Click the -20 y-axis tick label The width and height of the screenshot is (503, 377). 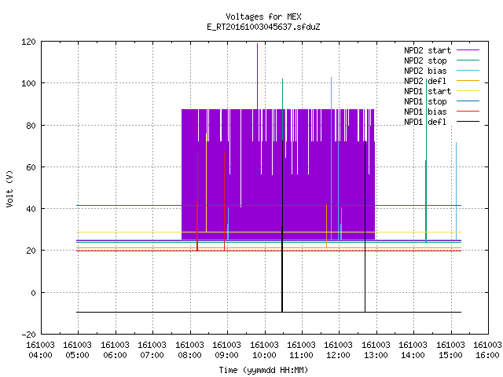click(28, 335)
